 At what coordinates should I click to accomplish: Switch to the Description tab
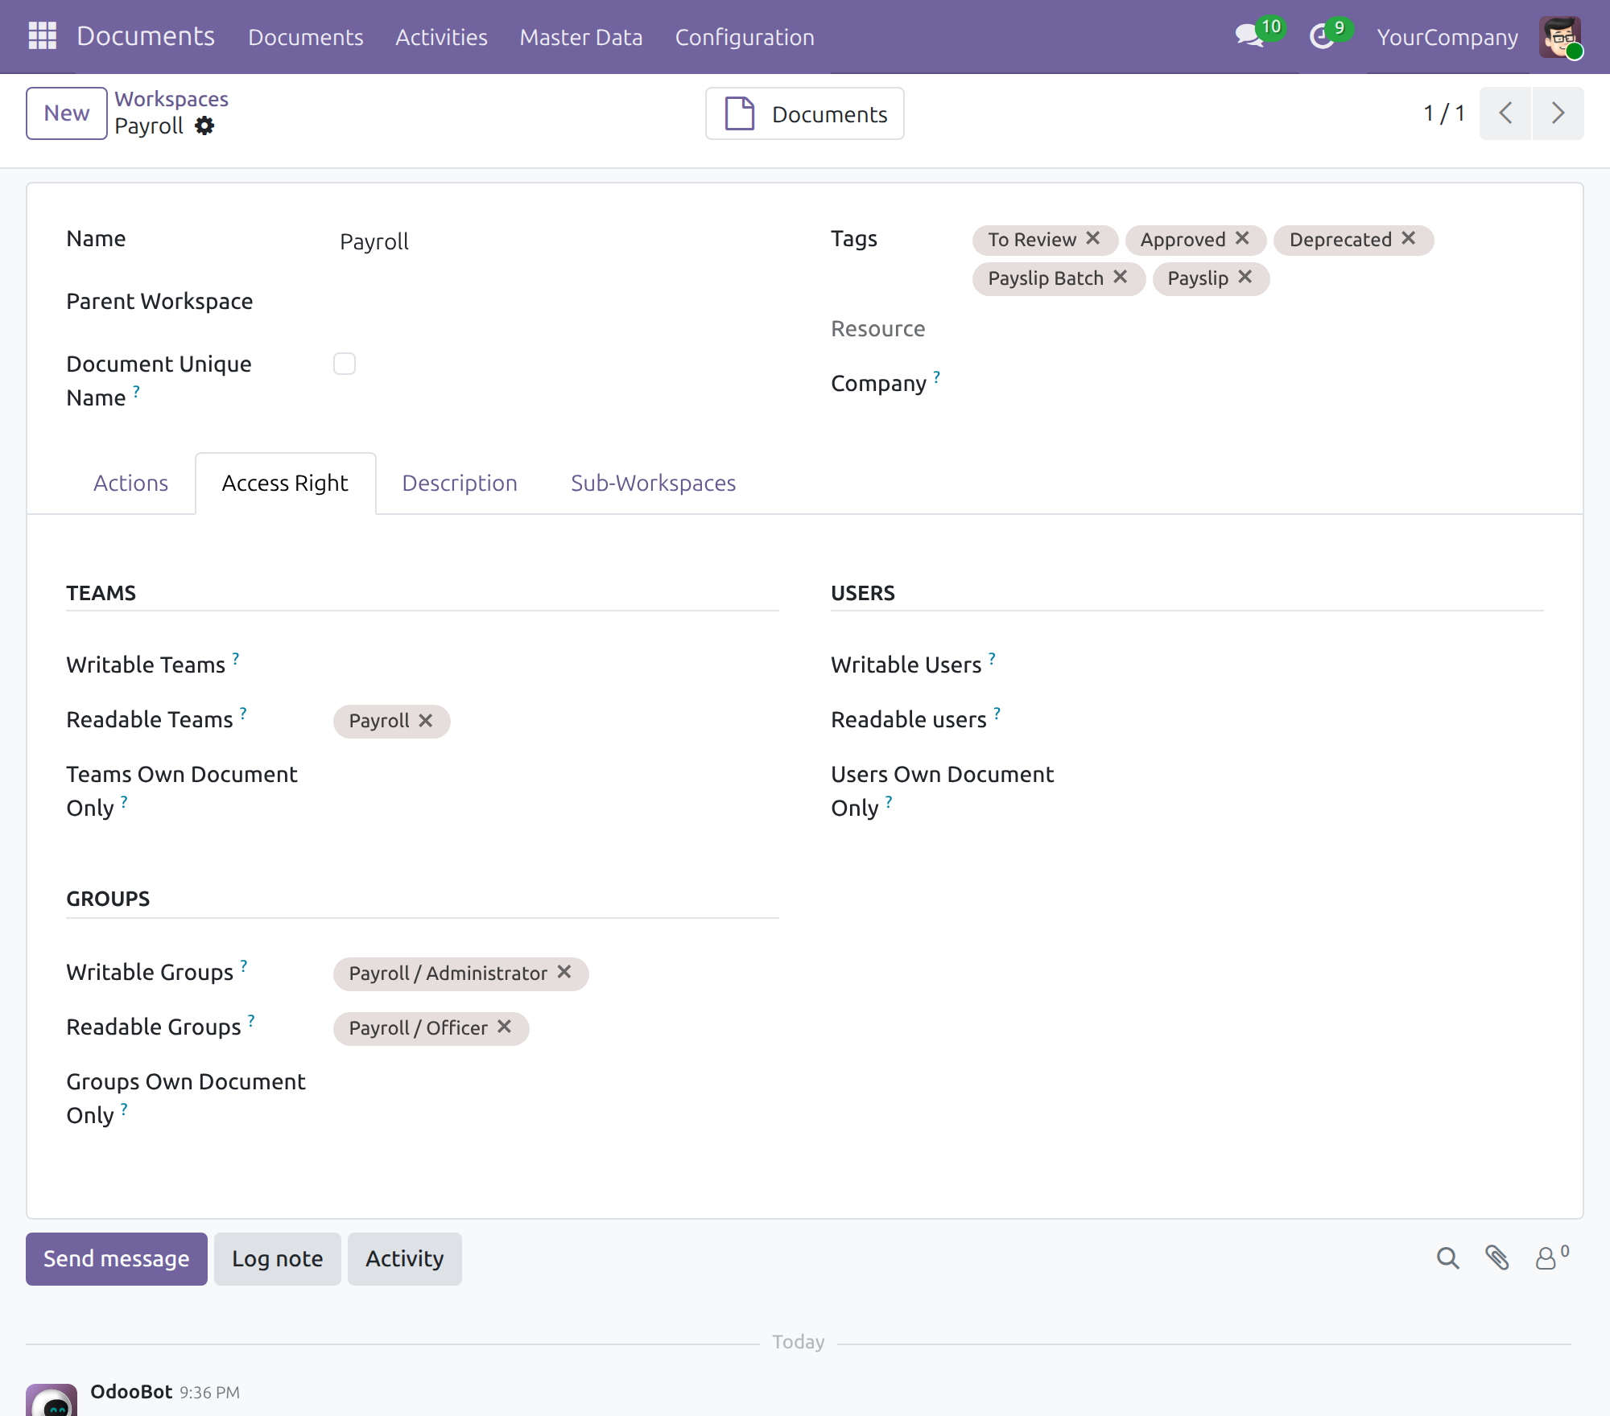pos(460,483)
